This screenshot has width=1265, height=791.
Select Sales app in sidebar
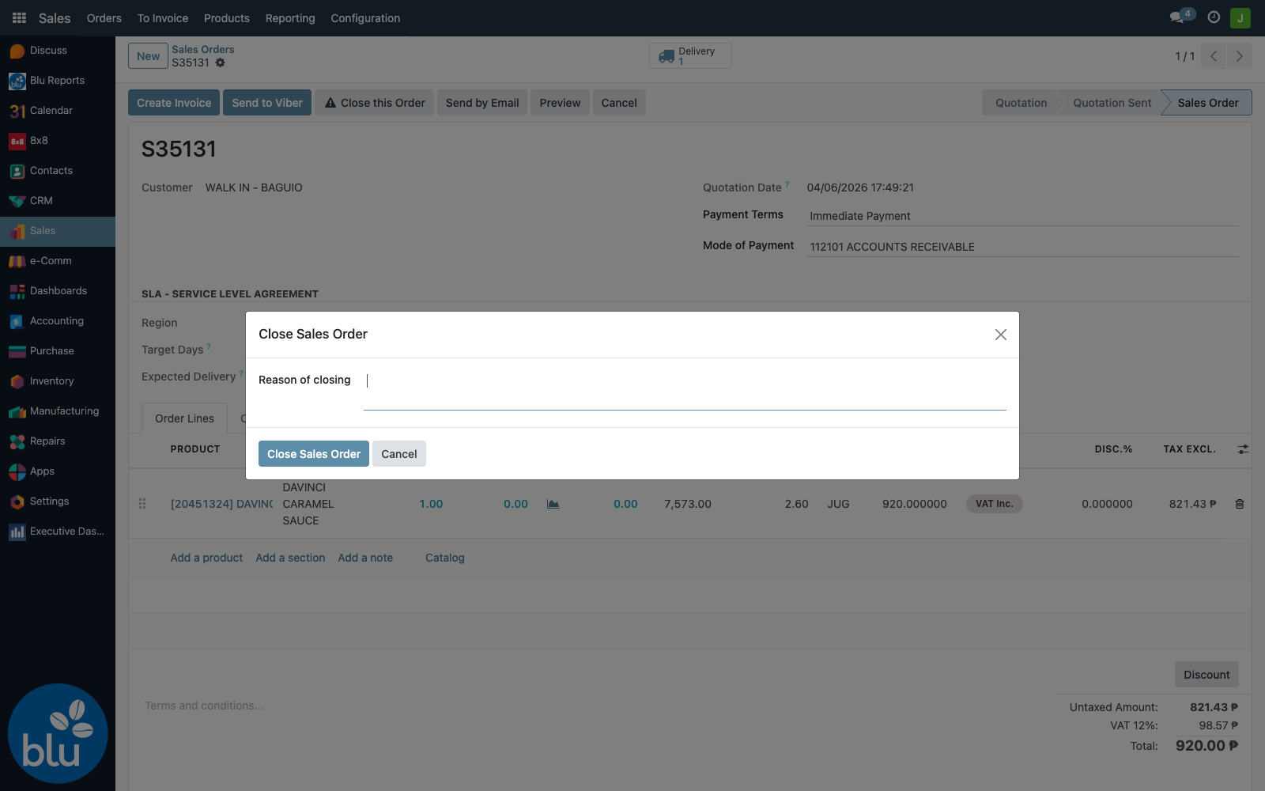coord(58,231)
